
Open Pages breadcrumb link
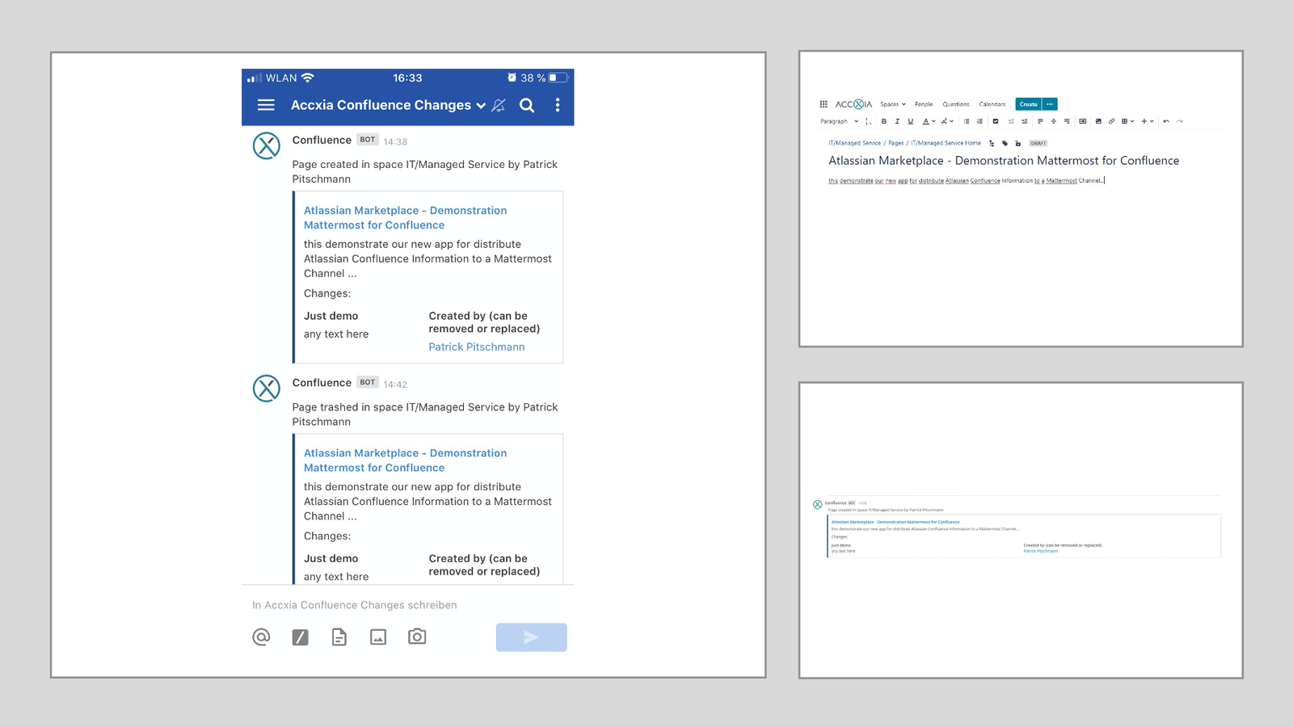pos(896,143)
